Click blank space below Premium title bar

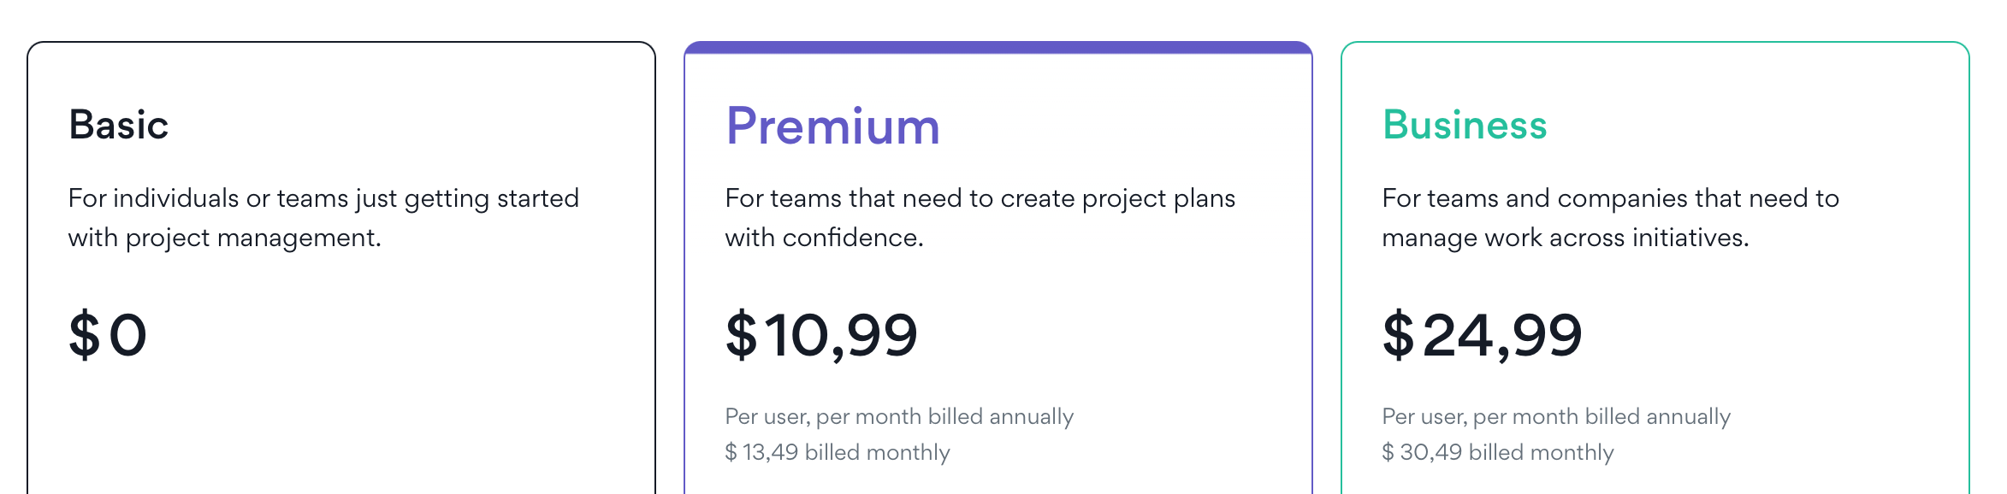[998, 77]
